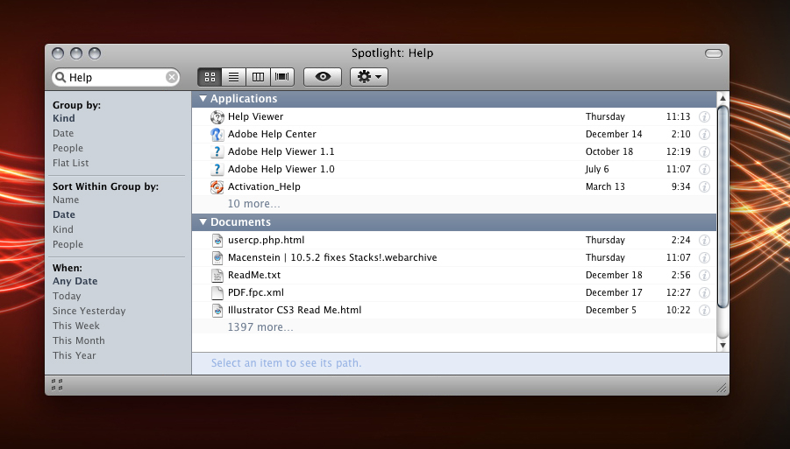Show info for Adobe Help Center
Image resolution: width=790 pixels, height=449 pixels.
tap(704, 134)
